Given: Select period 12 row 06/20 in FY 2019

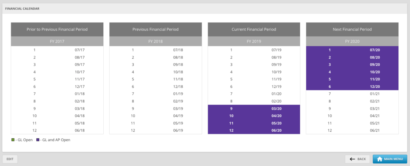Looking at the screenshot, I should click(254, 130).
